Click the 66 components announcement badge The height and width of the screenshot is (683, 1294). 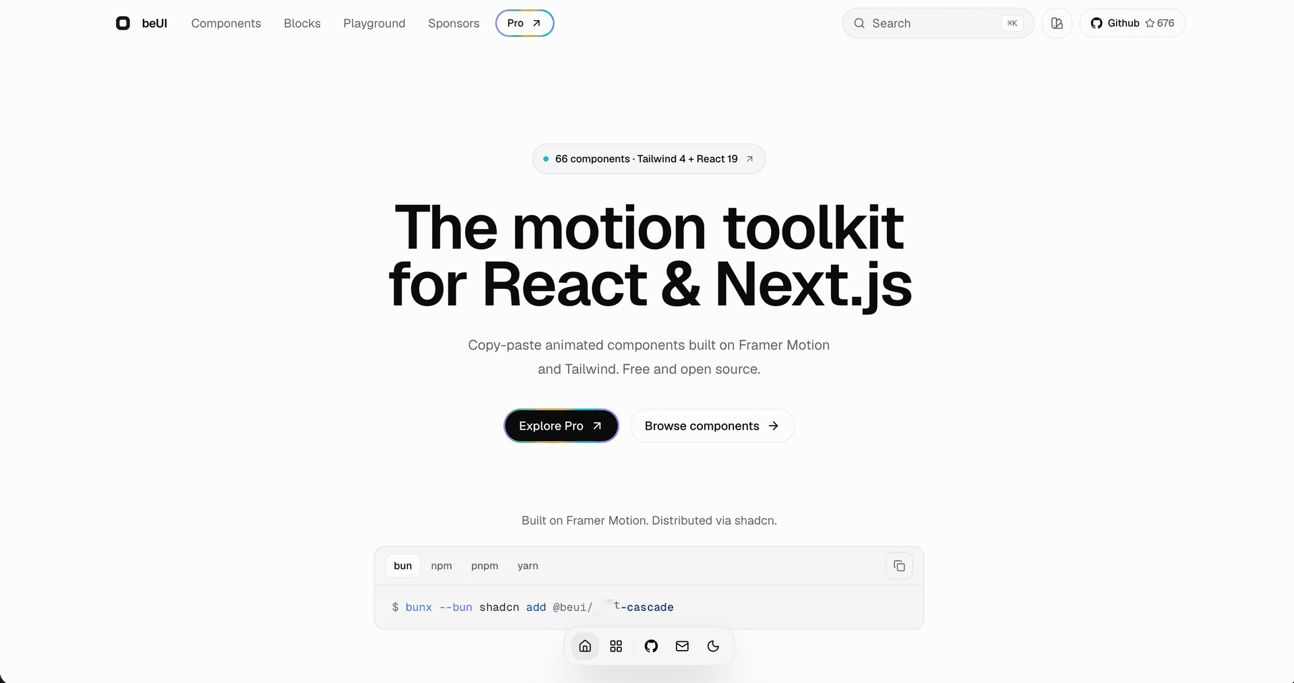click(648, 159)
